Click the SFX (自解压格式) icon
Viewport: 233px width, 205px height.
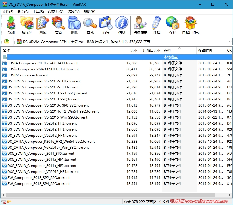pos(191,25)
